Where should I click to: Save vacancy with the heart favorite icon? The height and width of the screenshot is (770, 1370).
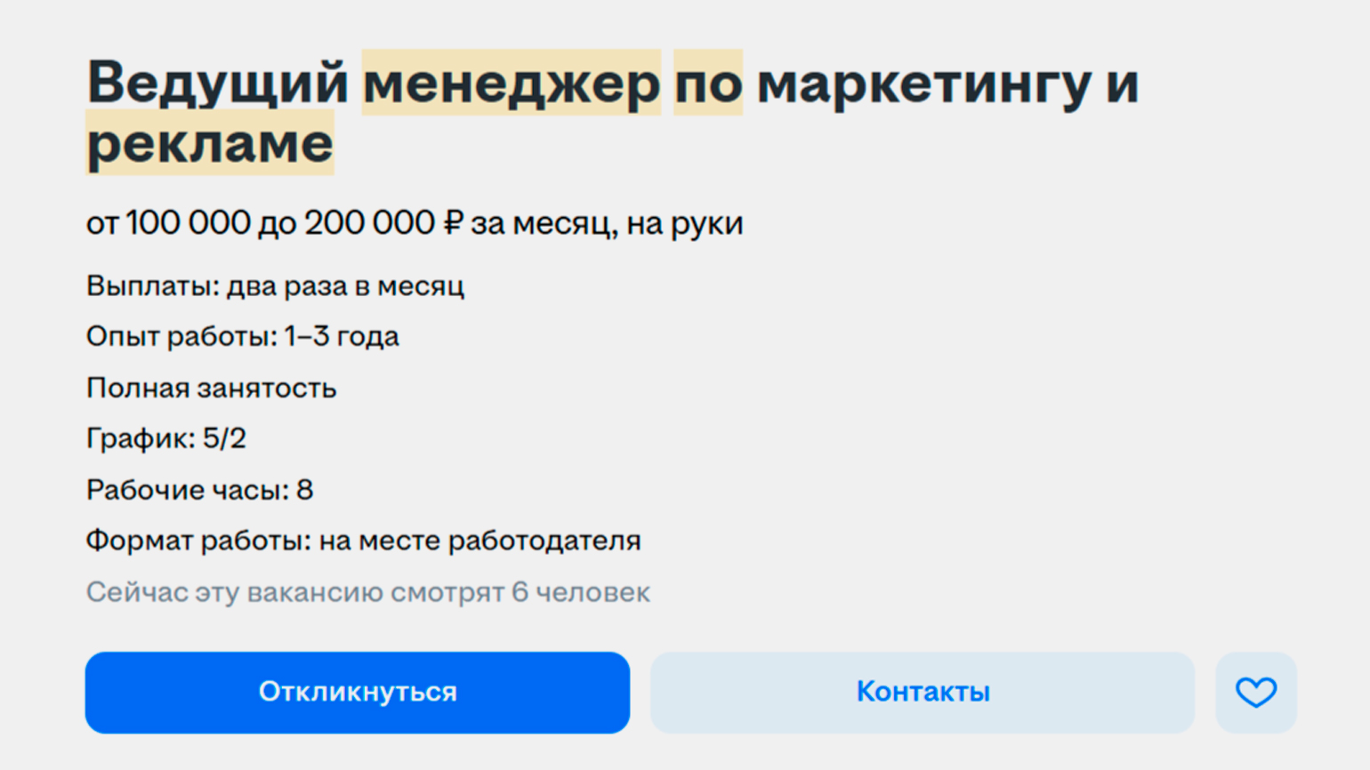click(x=1255, y=692)
